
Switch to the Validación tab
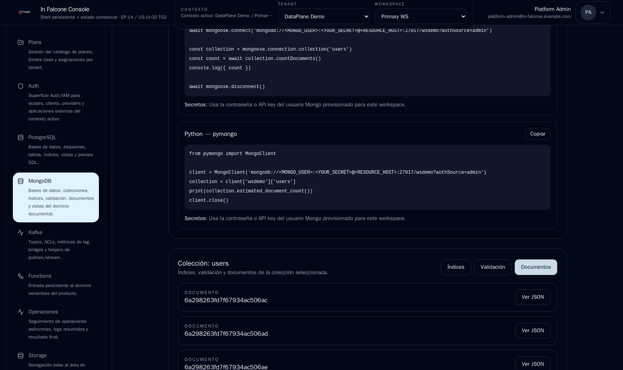pos(493,267)
